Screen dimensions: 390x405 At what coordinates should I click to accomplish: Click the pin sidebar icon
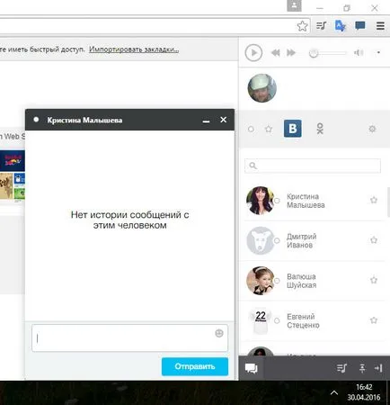pos(362,368)
